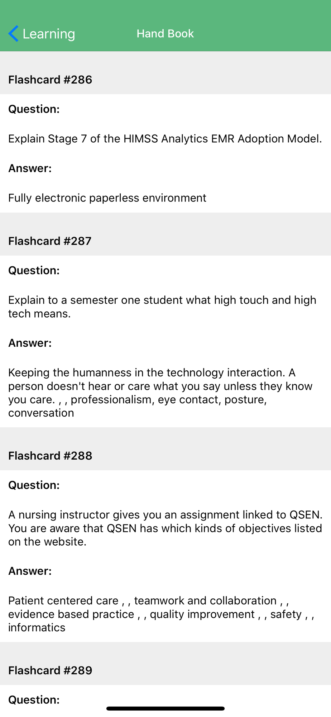Tap the Answer label under Flashcard #287
Viewport: 331px width, 717px height.
point(30,343)
